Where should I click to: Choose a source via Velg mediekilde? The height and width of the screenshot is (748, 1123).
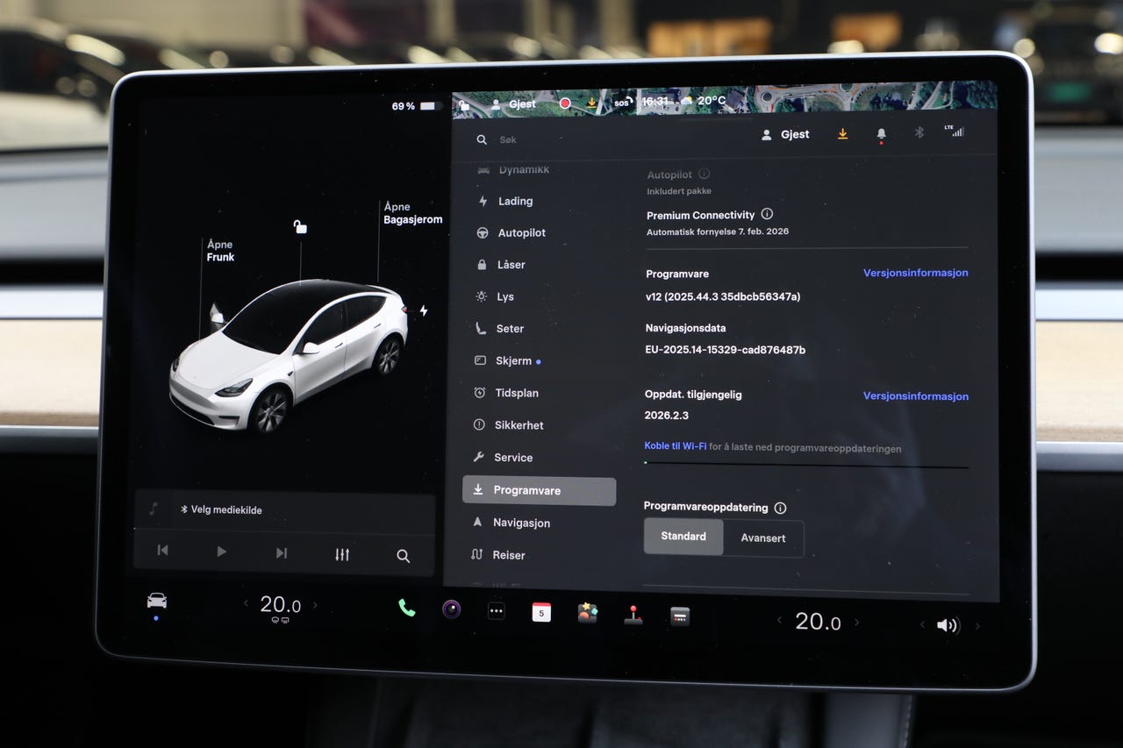pyautogui.click(x=221, y=509)
